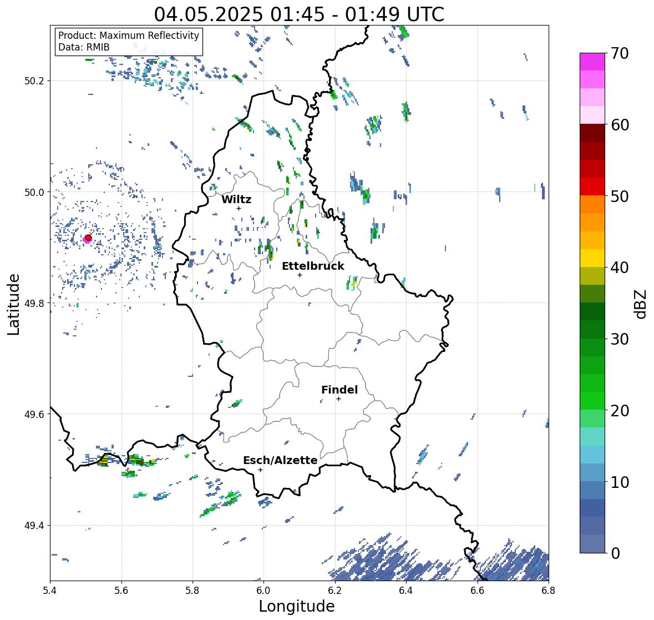Click the 6.0 longitude tick label
The height and width of the screenshot is (620, 654).
click(x=263, y=590)
